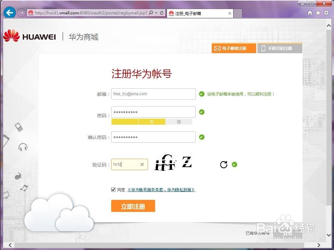
Task: Open the address bar search dropdown arrow
Action: (157, 13)
